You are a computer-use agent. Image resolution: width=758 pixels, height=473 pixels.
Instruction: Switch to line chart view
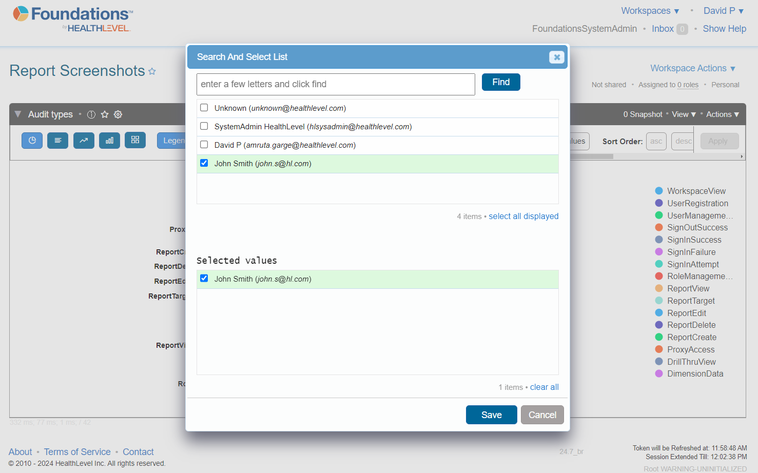84,141
